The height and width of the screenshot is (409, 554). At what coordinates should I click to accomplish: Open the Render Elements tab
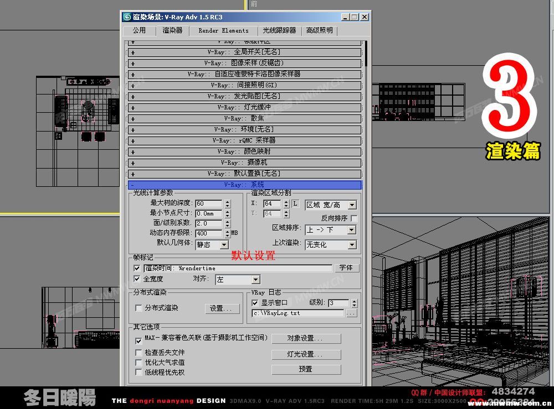(x=223, y=31)
